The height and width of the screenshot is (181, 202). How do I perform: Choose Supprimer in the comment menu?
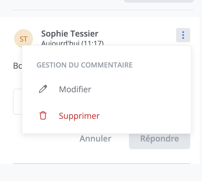79,116
